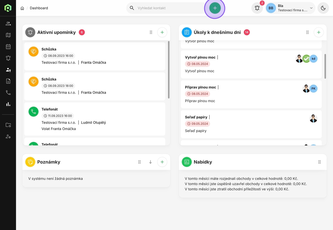
Task: Click the Nabídky green header icon
Action: coord(187,162)
